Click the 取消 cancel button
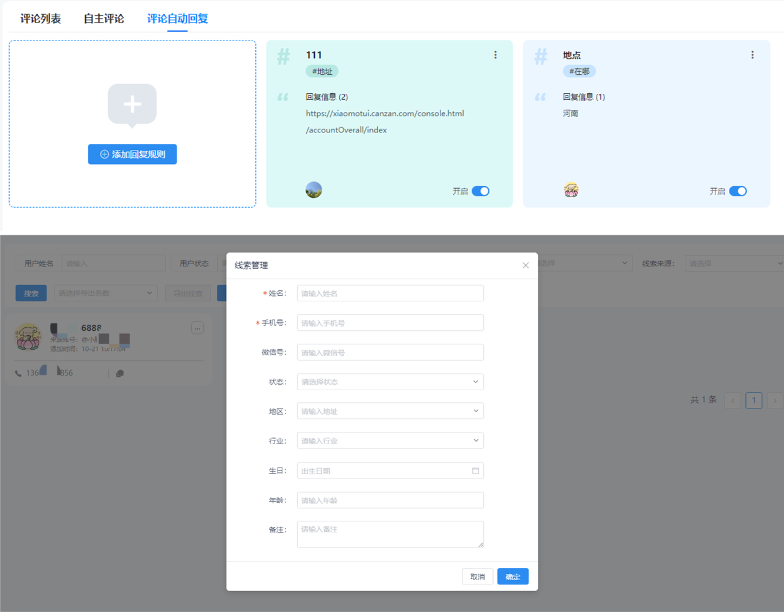The width and height of the screenshot is (784, 612). [477, 576]
